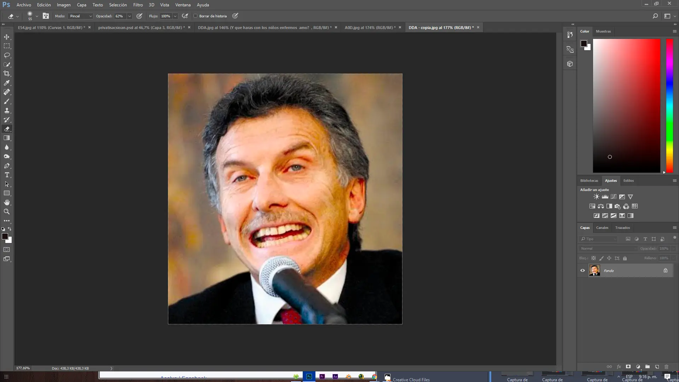Select the Crop tool

pos(7,74)
